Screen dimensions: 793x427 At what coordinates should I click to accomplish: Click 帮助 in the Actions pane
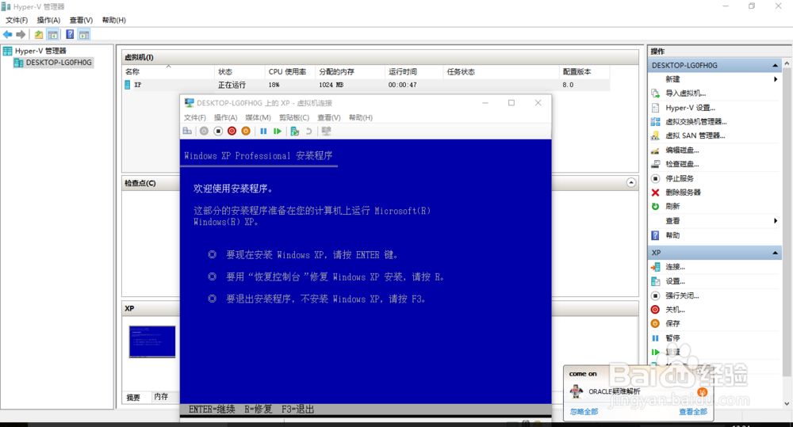[672, 235]
